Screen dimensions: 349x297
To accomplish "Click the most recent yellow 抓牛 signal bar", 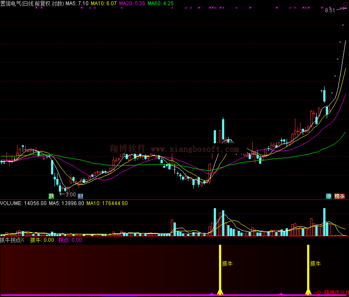I will click(308, 270).
